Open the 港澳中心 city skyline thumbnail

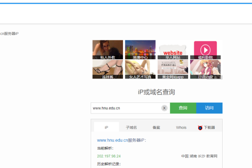click(x=140, y=50)
